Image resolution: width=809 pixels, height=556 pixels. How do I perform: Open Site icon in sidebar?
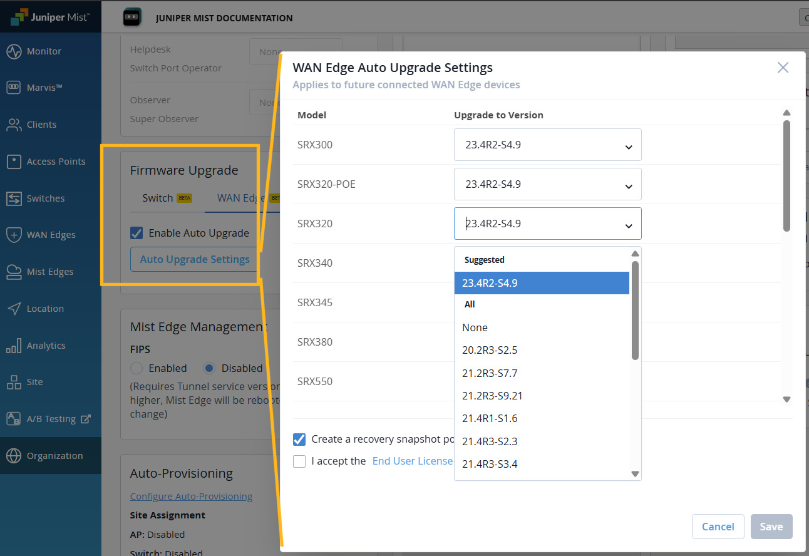pyautogui.click(x=14, y=382)
